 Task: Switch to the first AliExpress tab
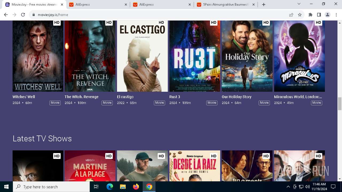[x=98, y=5]
